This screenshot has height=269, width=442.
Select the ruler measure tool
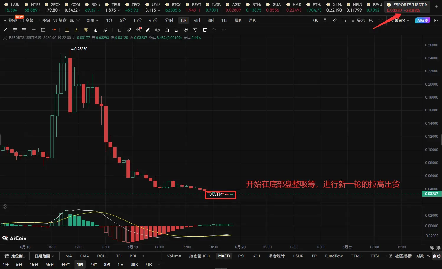tap(129, 30)
